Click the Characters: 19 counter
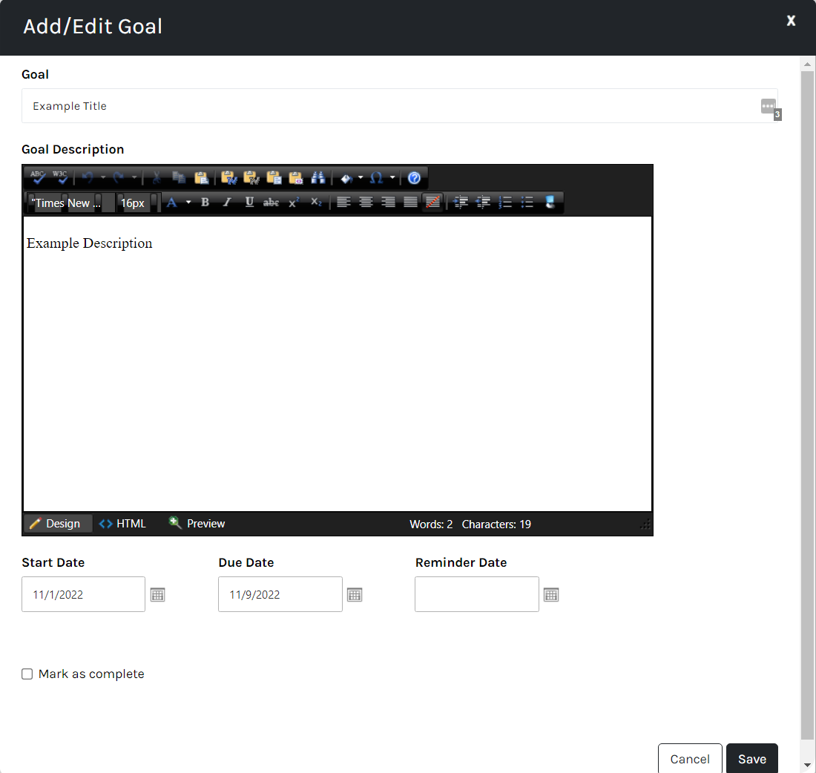The width and height of the screenshot is (816, 773). [x=496, y=524]
